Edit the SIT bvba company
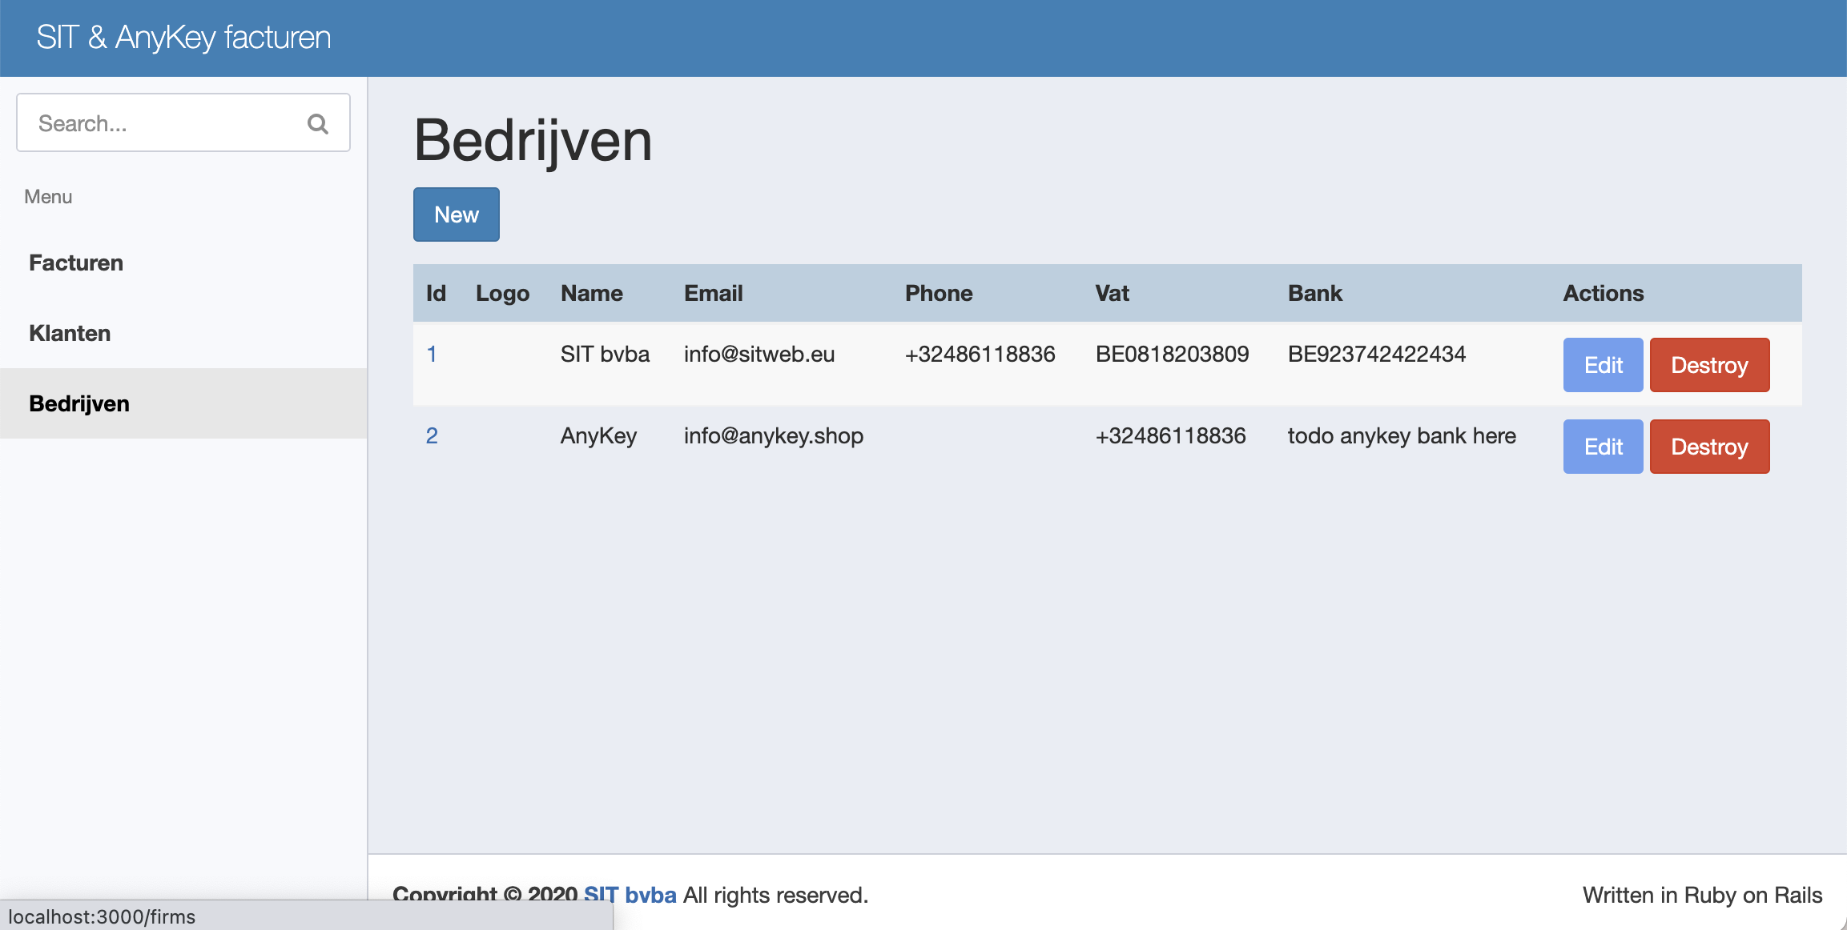The image size is (1847, 930). [x=1603, y=365]
